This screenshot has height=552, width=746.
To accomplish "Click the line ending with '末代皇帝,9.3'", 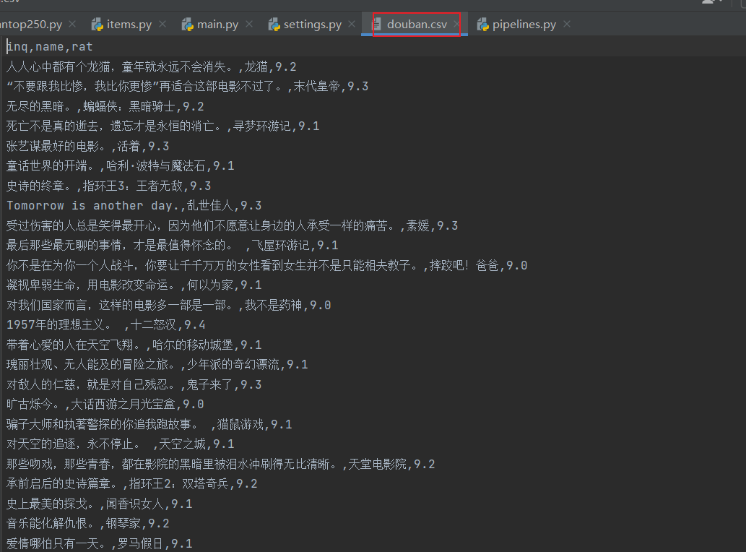I will (188, 87).
